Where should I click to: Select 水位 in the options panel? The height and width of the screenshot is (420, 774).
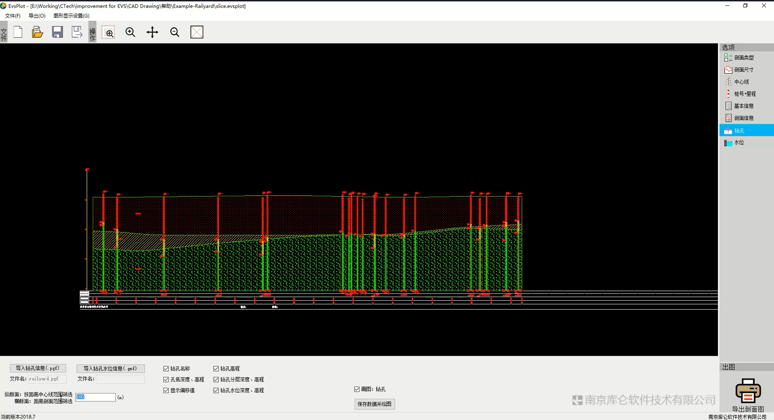pyautogui.click(x=739, y=143)
